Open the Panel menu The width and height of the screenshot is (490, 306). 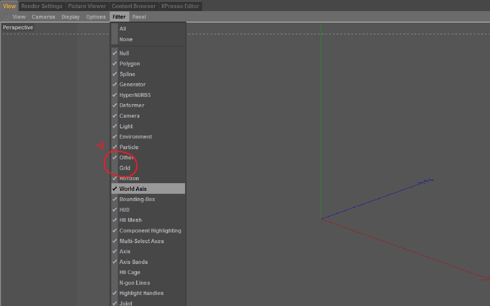[x=139, y=17]
